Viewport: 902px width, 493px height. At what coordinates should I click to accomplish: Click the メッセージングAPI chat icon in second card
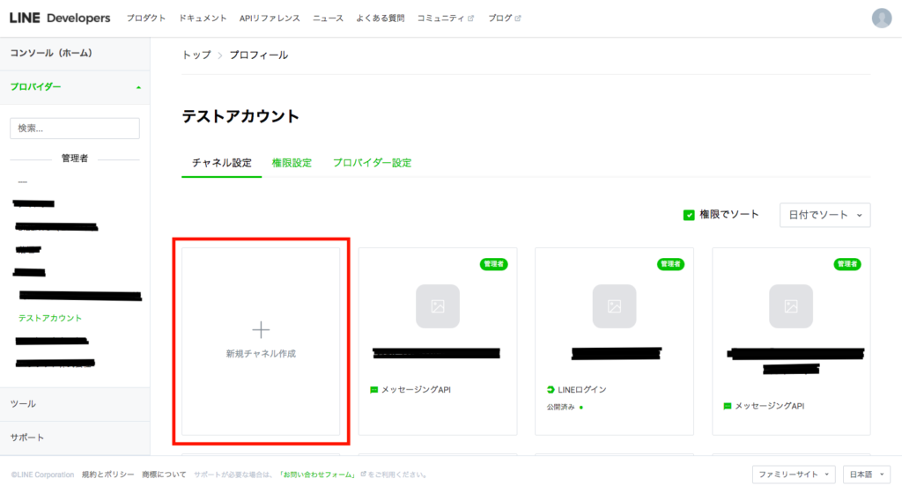pyautogui.click(x=373, y=390)
